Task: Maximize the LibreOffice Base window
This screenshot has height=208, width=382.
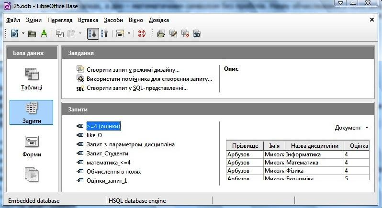Action: 353,3
